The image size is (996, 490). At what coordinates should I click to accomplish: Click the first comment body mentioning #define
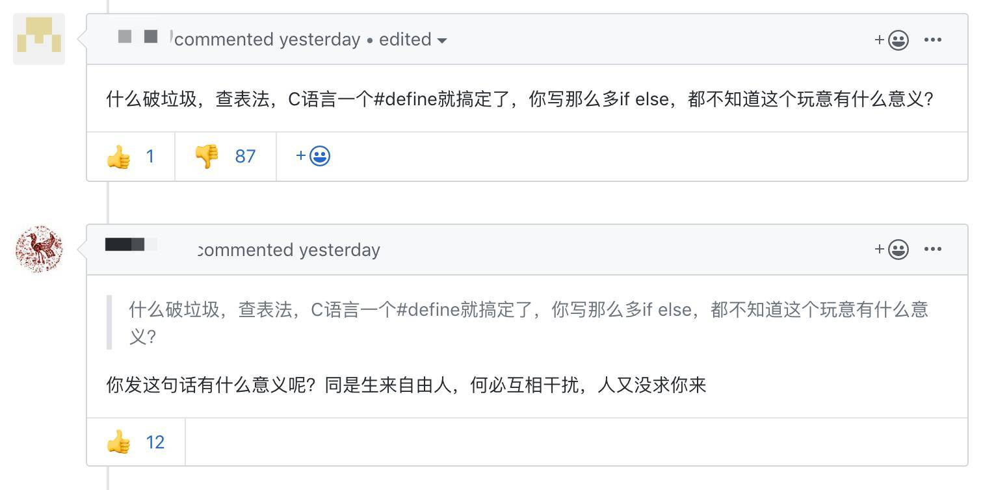click(519, 99)
